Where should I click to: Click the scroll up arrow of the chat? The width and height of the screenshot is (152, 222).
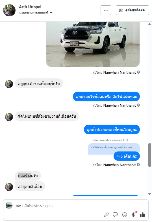[x=149, y=24]
